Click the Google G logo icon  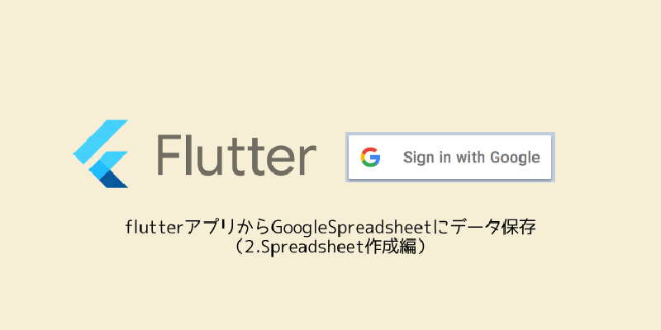pos(369,157)
